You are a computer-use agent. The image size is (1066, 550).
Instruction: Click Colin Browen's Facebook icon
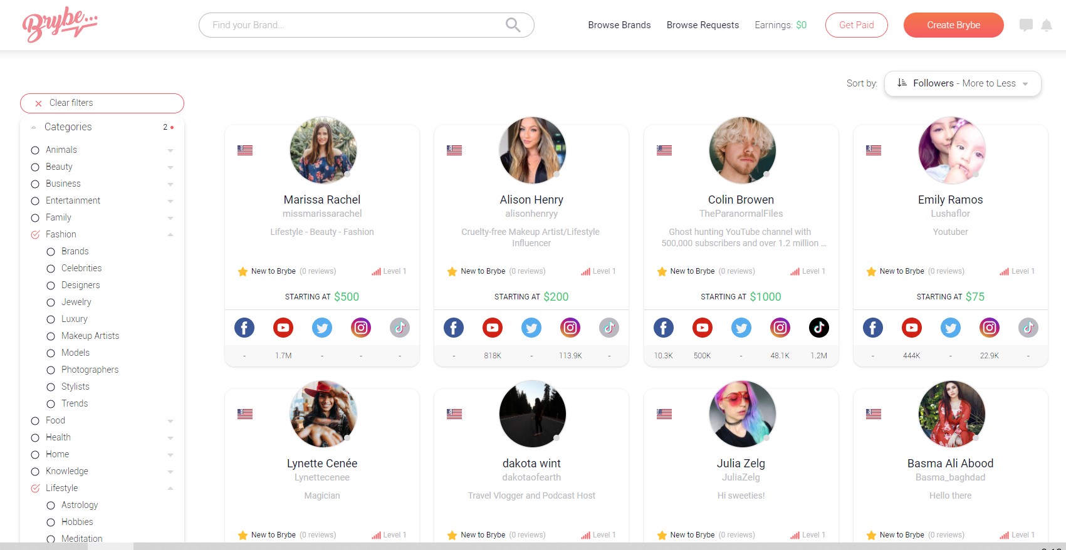[x=664, y=328]
